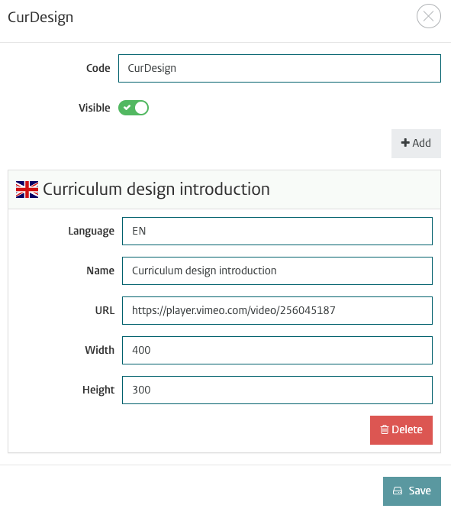Add a new language entry
The width and height of the screenshot is (451, 515).
tap(416, 143)
